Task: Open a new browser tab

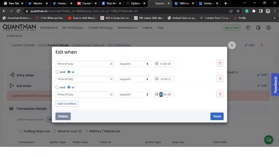Action: point(225,3)
